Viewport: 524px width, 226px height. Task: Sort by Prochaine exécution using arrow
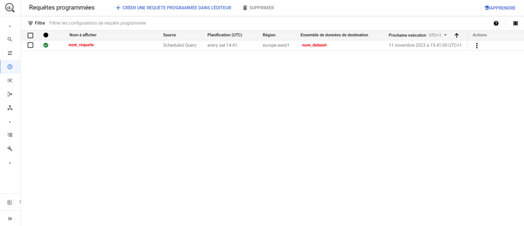[456, 35]
